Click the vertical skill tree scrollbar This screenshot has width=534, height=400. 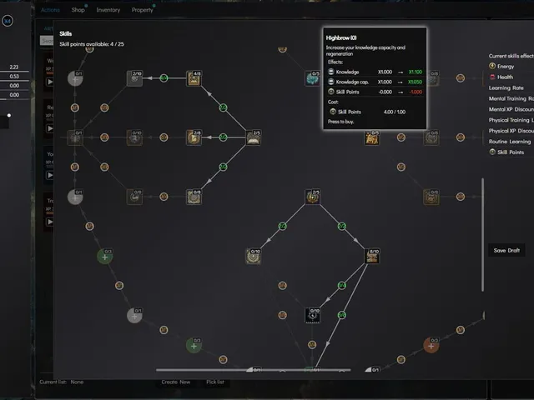pyautogui.click(x=482, y=235)
